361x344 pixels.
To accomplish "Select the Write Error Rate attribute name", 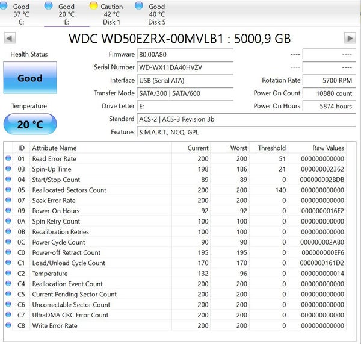I will pos(55,325).
